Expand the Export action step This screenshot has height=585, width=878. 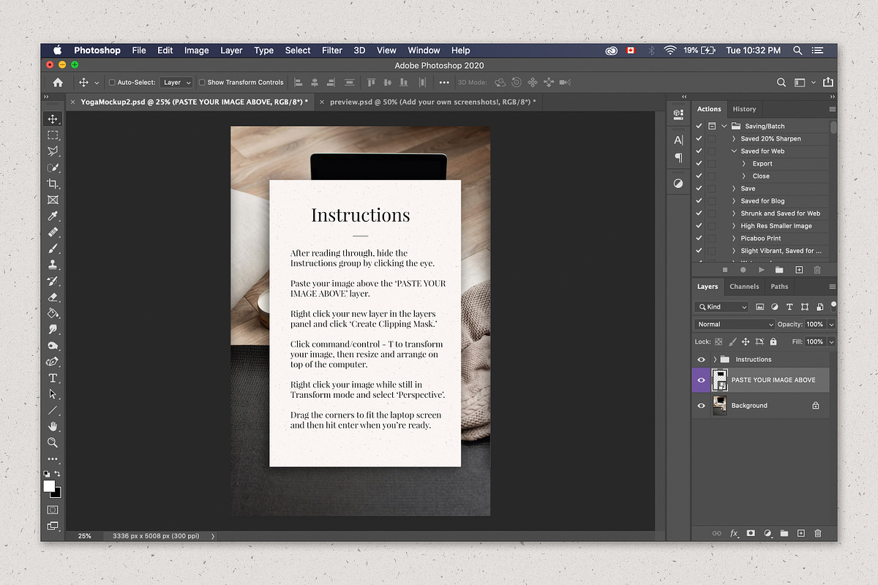[x=745, y=164]
